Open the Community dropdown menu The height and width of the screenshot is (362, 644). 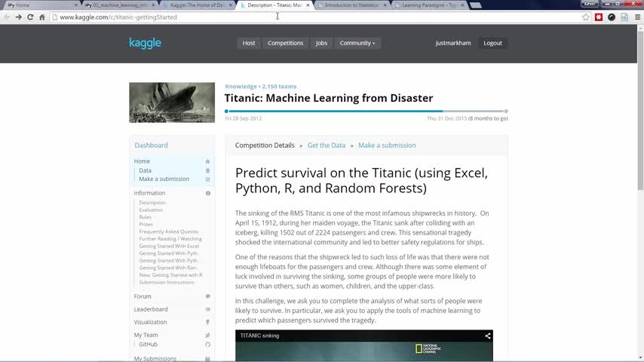pyautogui.click(x=357, y=43)
